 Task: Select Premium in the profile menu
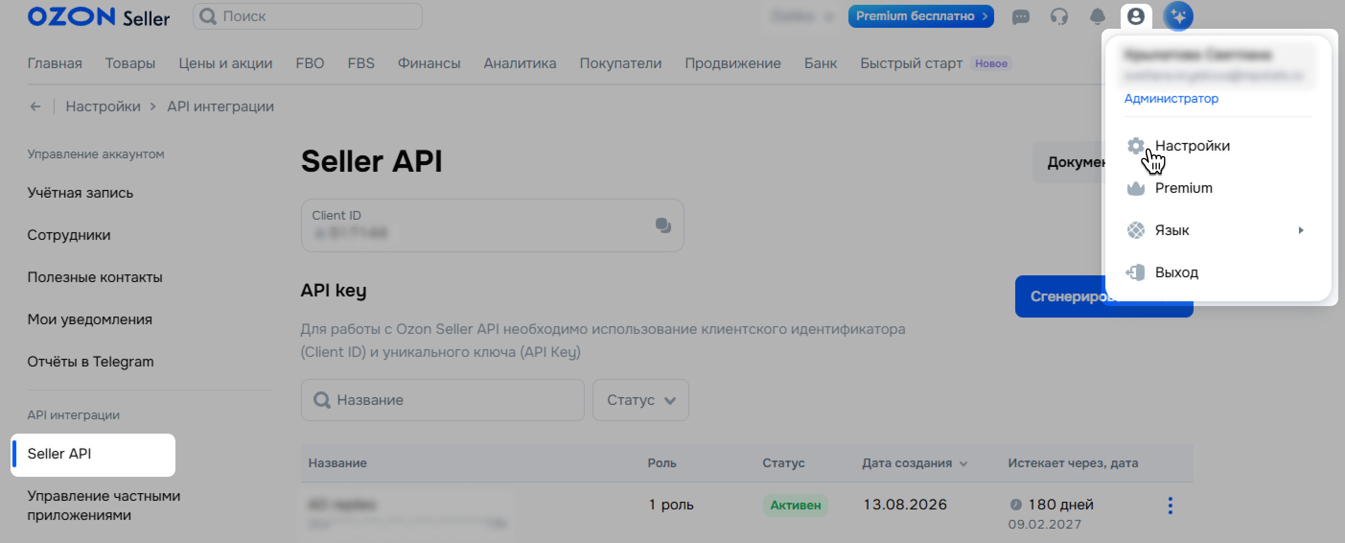coord(1183,188)
